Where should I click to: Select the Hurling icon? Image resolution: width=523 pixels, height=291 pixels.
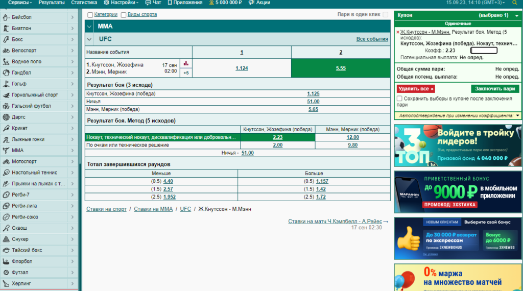pyautogui.click(x=6, y=284)
